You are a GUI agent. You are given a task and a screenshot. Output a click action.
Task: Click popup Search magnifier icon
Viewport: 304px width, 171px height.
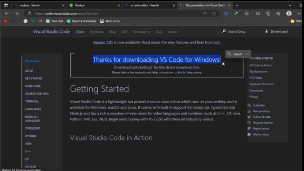coord(229,54)
